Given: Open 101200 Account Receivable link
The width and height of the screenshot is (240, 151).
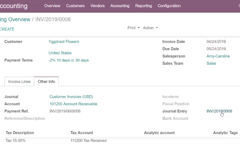Looking at the screenshot, I should (73, 104).
